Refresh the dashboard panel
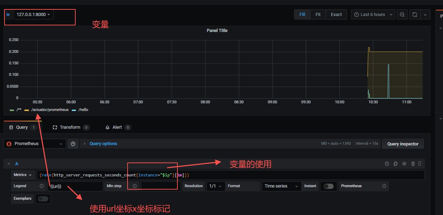The width and height of the screenshot is (443, 215). 414,15
